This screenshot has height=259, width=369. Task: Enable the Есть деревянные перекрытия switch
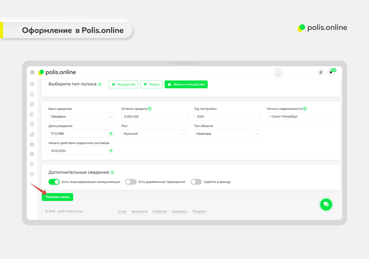point(131,182)
